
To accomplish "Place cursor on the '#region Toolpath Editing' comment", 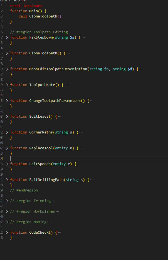I will point(39,32).
